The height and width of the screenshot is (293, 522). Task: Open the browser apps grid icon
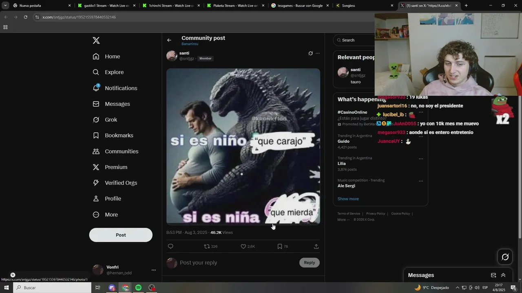pyautogui.click(x=5, y=27)
